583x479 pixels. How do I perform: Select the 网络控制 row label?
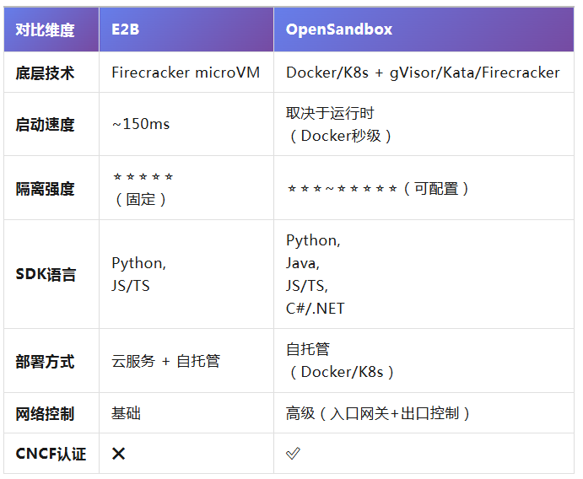click(46, 413)
